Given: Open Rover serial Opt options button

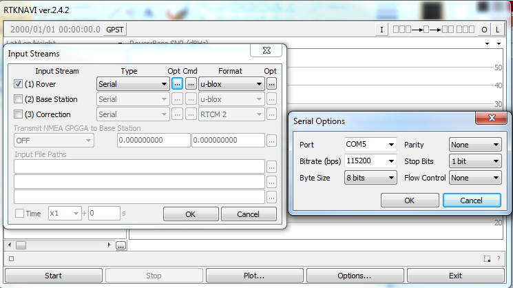Looking at the screenshot, I should (x=177, y=83).
